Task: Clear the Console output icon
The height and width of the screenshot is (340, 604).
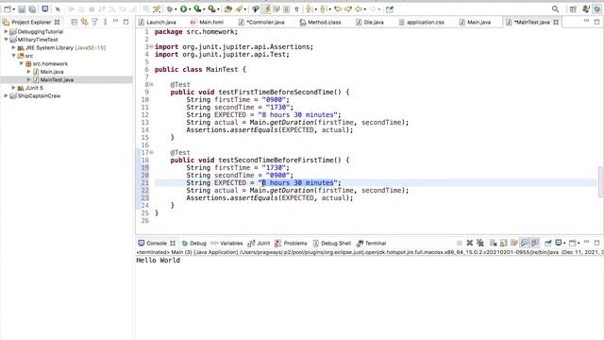Action: [x=494, y=243]
